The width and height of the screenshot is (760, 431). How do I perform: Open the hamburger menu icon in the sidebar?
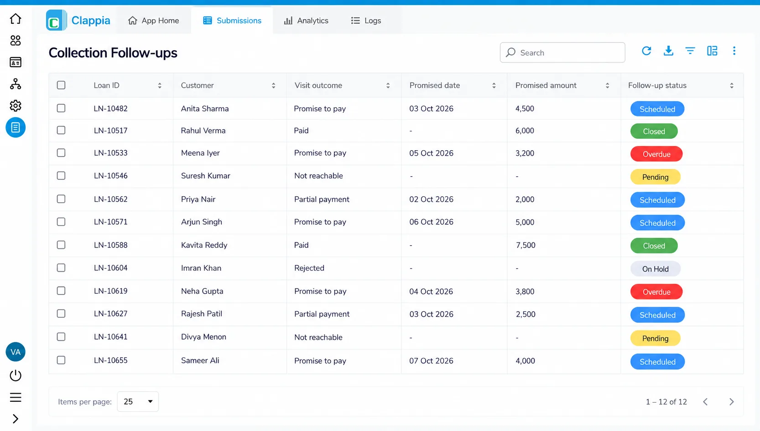click(16, 397)
